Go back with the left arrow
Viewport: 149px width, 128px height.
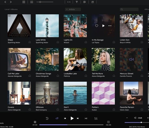(x=5, y=2)
